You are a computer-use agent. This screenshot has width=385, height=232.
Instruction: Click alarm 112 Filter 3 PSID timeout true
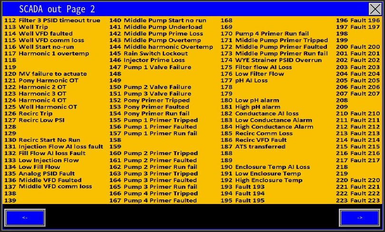(x=52, y=20)
